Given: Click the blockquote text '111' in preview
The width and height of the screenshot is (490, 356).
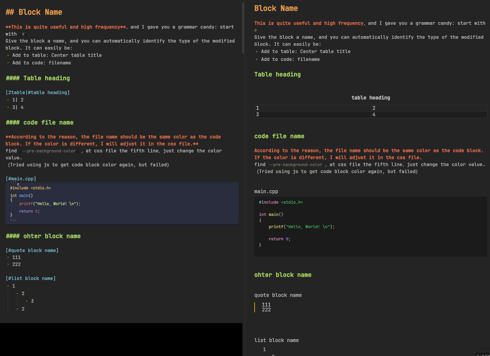Looking at the screenshot, I should click(x=266, y=304).
